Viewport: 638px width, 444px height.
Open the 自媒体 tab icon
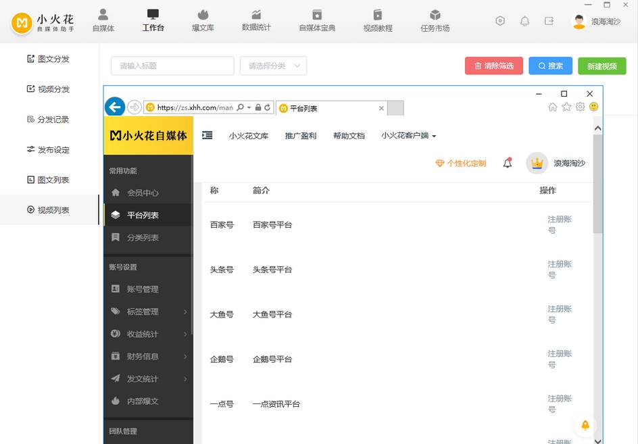click(x=103, y=15)
